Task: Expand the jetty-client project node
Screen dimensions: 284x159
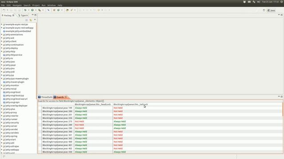Action: [x=2, y=41]
